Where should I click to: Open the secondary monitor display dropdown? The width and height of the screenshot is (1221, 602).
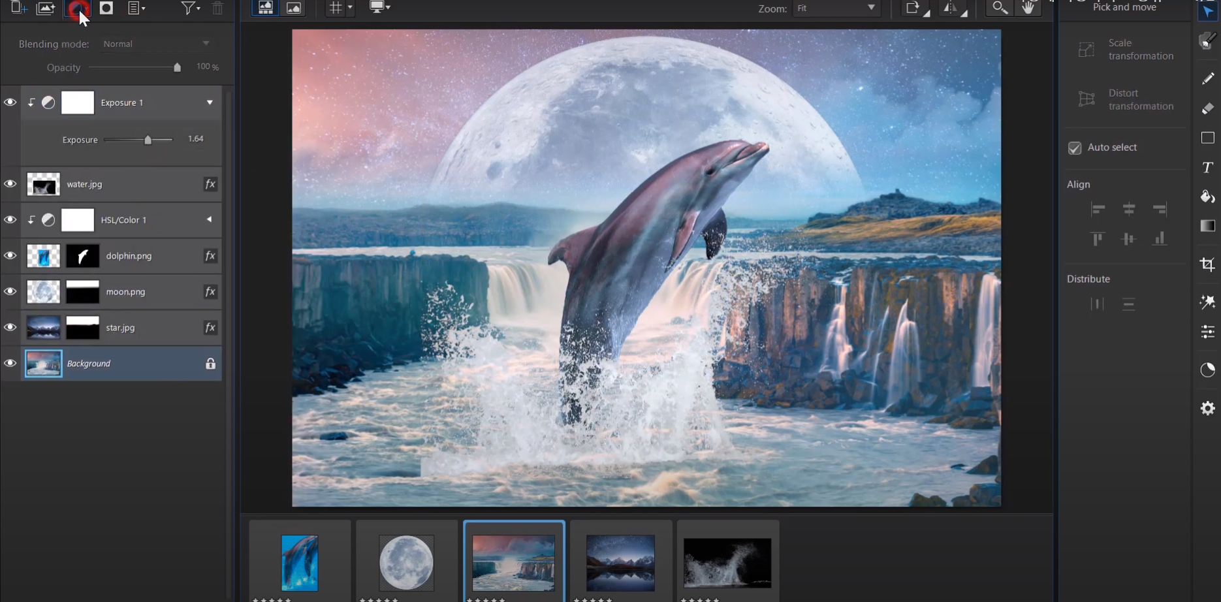380,8
